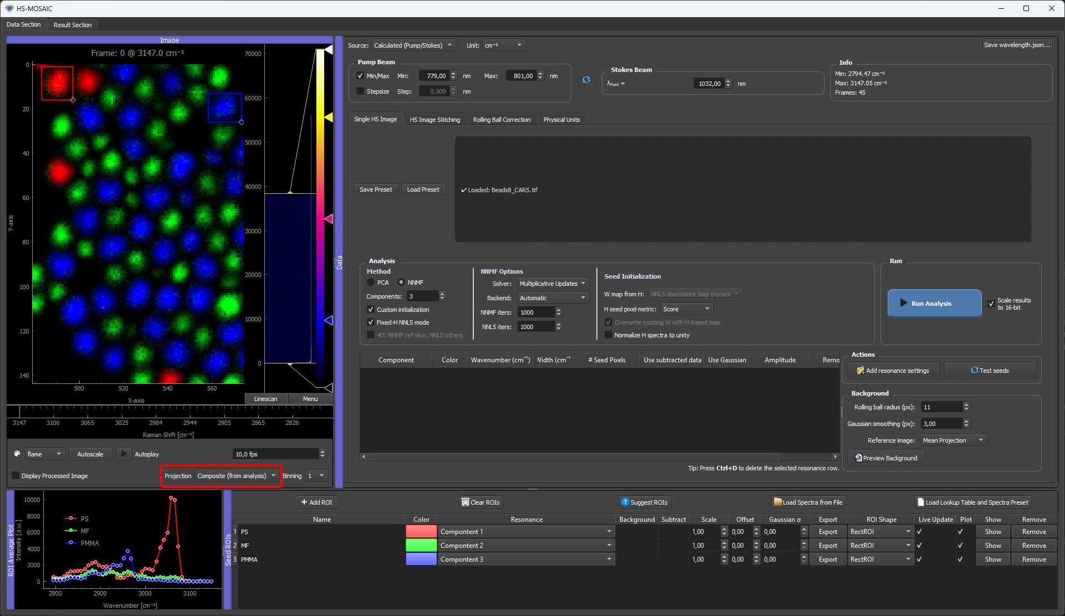
Task: Click Preview Background button
Action: coord(886,458)
